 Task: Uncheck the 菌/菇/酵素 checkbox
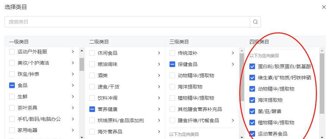click(252, 111)
